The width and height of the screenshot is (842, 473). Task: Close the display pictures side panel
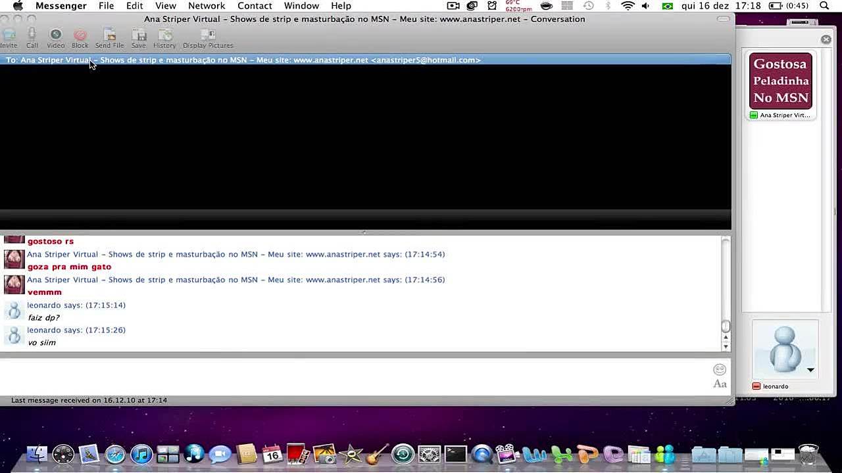(826, 39)
